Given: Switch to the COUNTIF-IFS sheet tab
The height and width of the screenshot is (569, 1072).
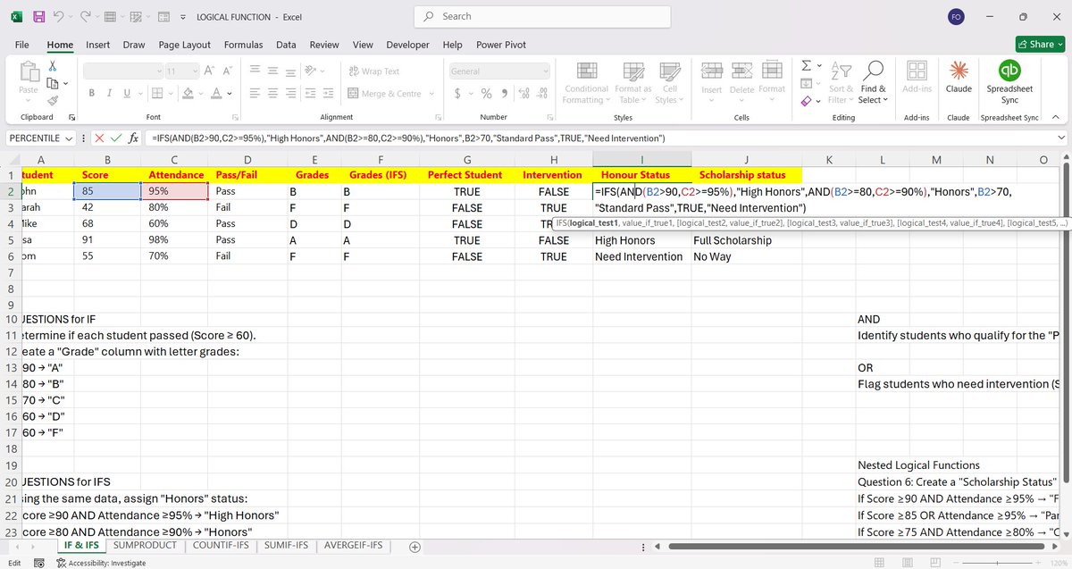Looking at the screenshot, I should click(220, 546).
